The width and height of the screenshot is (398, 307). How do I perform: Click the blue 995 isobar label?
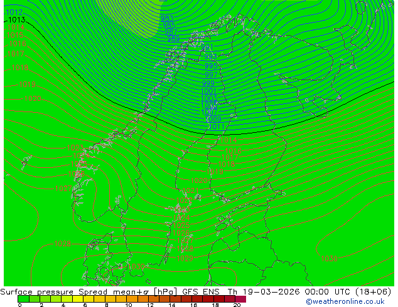point(211,66)
